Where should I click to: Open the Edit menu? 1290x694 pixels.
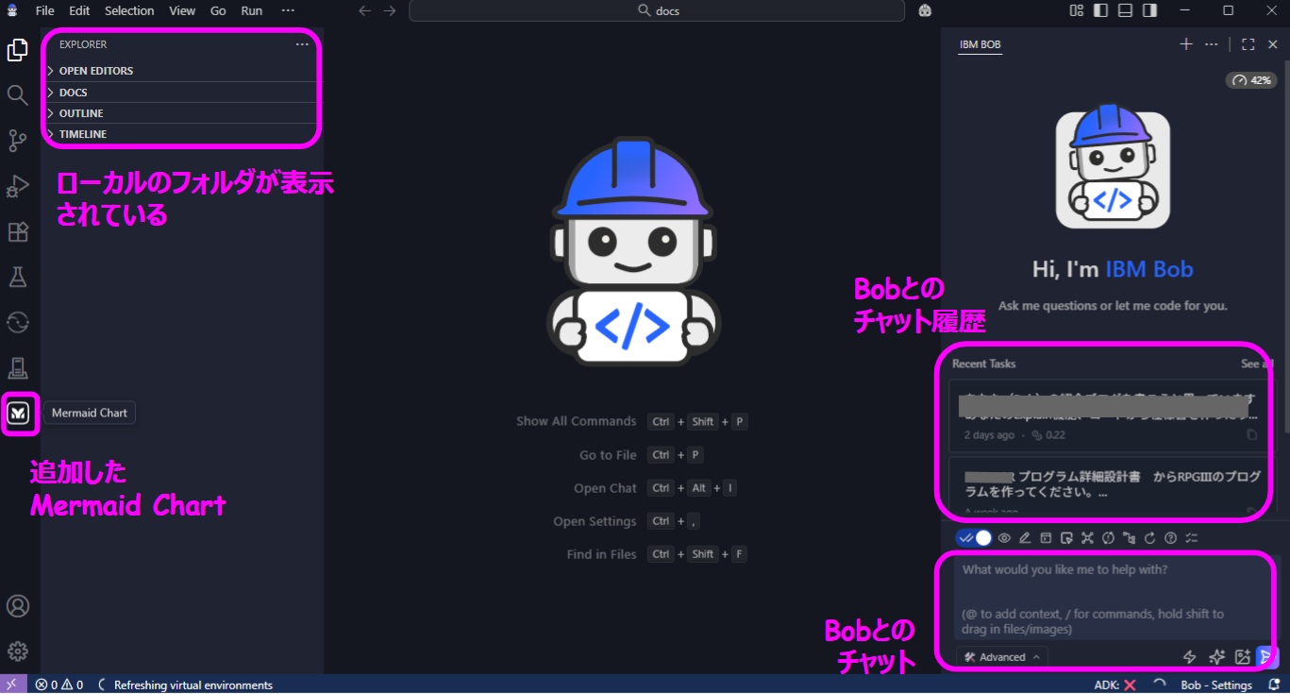click(x=79, y=10)
